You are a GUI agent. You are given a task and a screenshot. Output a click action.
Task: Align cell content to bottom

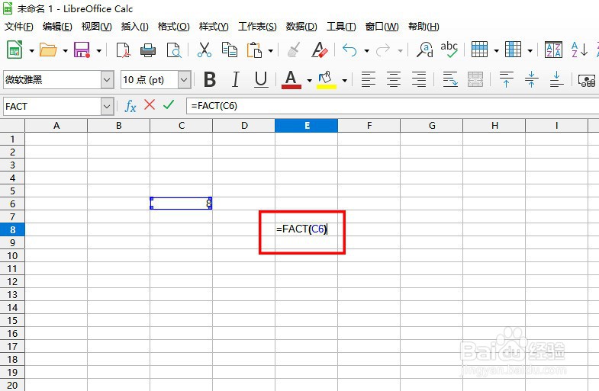[x=556, y=79]
